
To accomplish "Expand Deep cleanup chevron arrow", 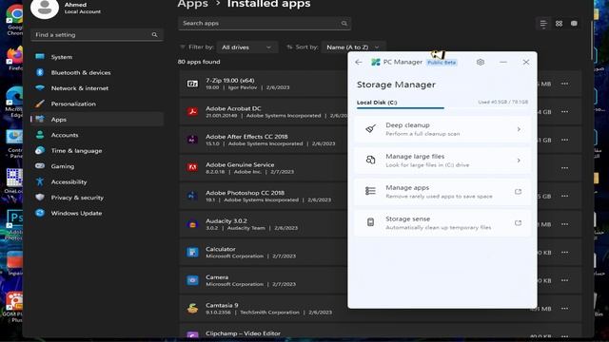I will [519, 129].
